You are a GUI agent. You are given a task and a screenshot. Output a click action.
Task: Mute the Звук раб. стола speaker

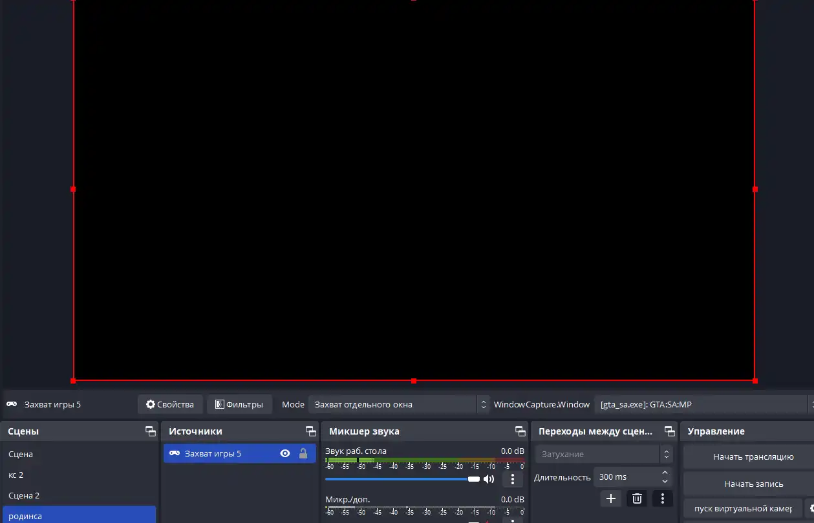point(489,479)
